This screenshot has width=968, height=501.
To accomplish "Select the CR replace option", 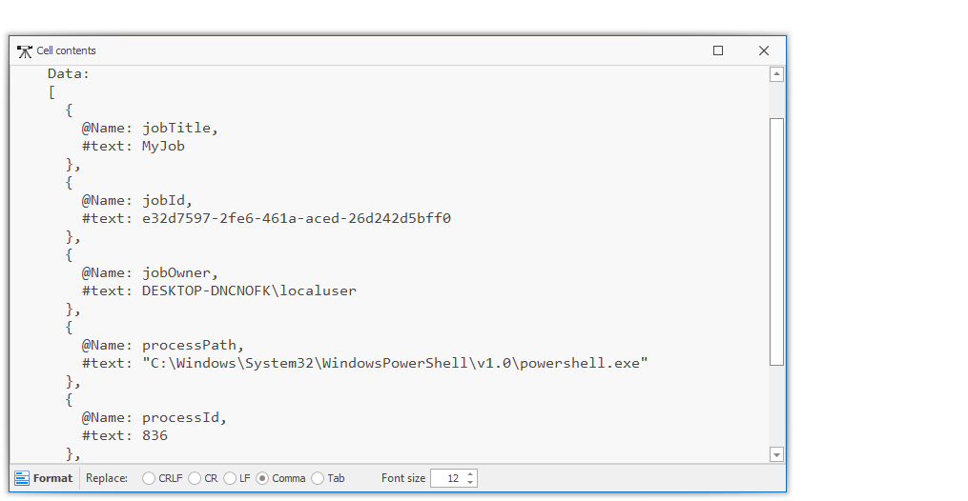I will pos(203,478).
